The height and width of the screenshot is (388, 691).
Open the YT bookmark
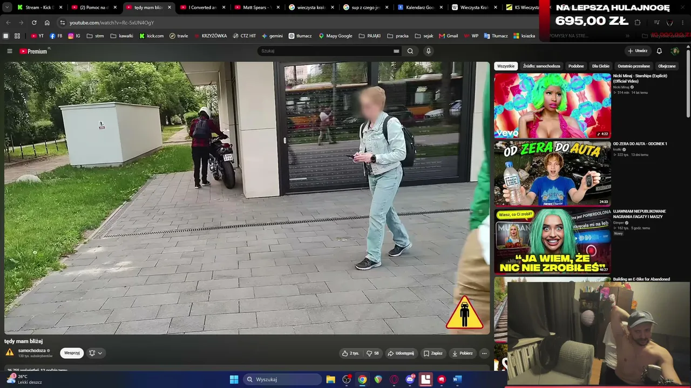point(37,36)
